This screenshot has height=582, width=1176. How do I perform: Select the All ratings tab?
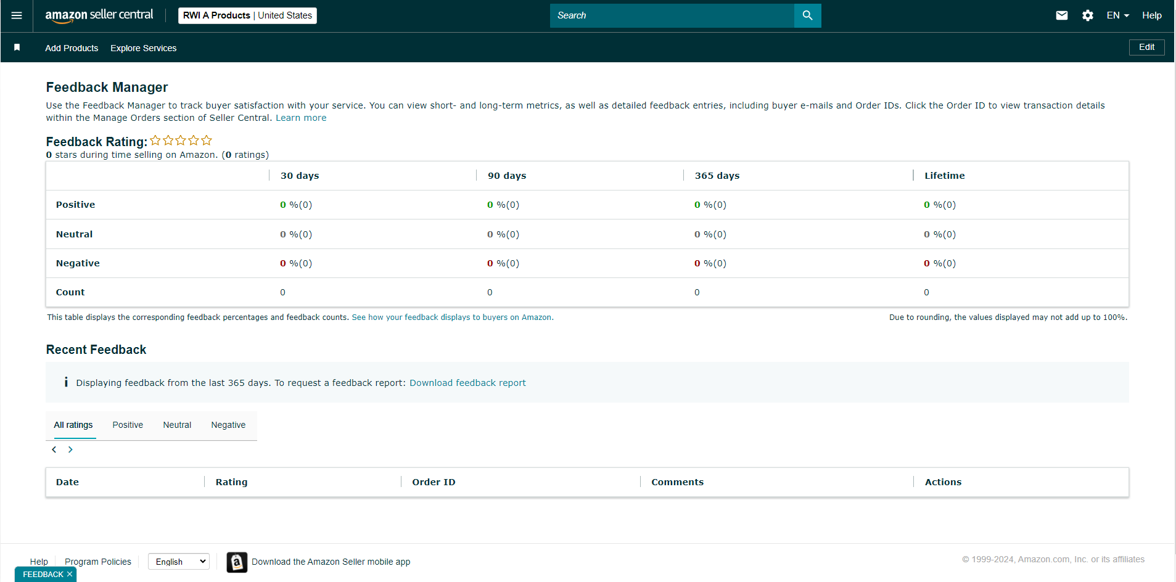[73, 425]
